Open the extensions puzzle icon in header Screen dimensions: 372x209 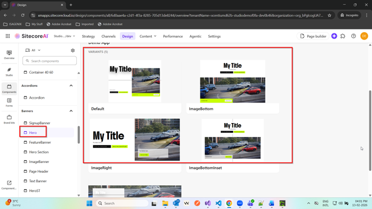coord(343,36)
